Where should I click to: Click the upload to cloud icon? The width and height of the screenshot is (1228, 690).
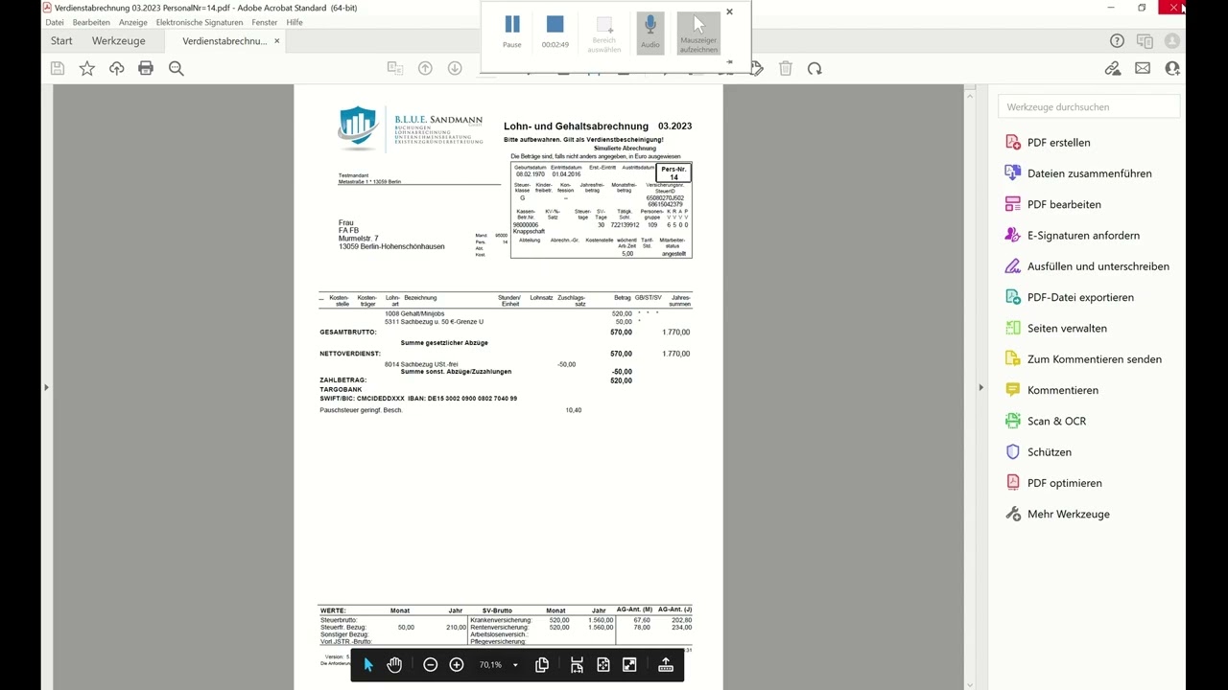point(117,68)
